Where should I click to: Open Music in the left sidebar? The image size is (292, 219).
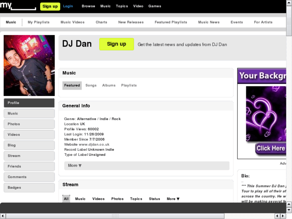29,113
